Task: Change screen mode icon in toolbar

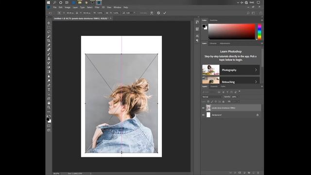Action: point(49,130)
